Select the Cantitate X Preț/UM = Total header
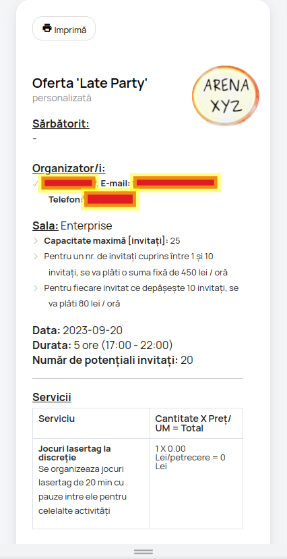 click(193, 423)
